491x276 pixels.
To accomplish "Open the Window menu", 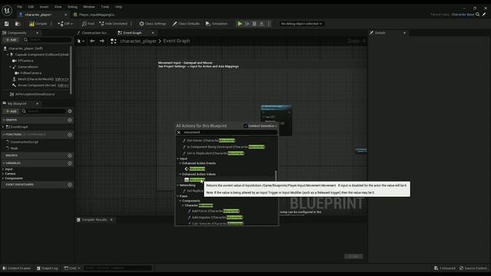I will (x=89, y=7).
